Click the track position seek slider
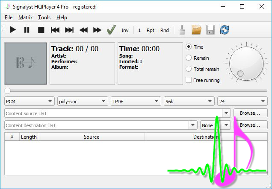 pos(136,90)
